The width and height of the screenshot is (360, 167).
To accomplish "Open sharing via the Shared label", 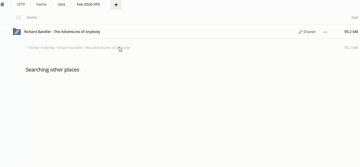I will point(309,32).
